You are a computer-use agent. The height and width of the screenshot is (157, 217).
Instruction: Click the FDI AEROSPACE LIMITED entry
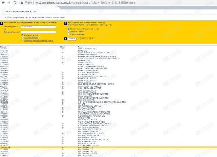click(90, 106)
